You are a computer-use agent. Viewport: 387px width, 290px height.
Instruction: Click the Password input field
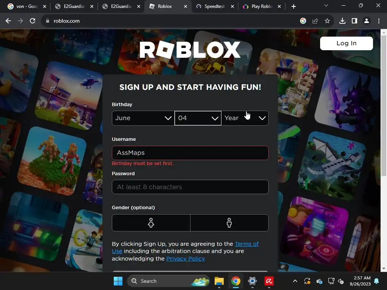(190, 187)
